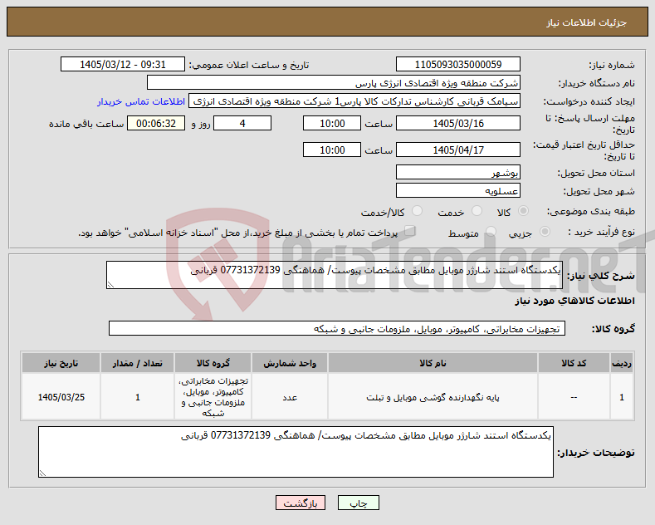Image resolution: width=655 pixels, height=525 pixels.
Task: Click the ایجاد کننده درخواست field
Action: pos(354,101)
